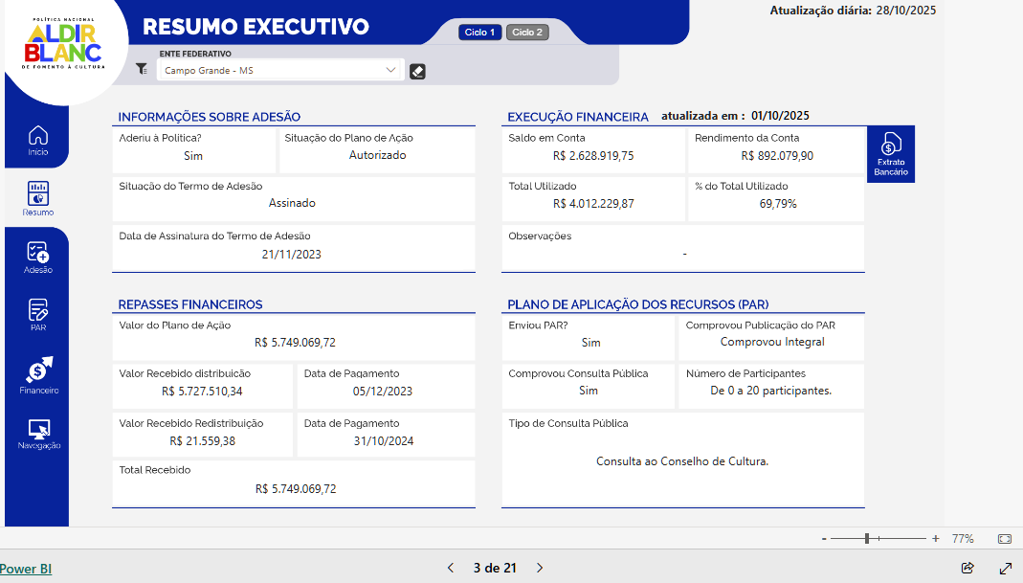Open the Financeiro sidebar icon
The height and width of the screenshot is (583, 1023).
point(38,373)
